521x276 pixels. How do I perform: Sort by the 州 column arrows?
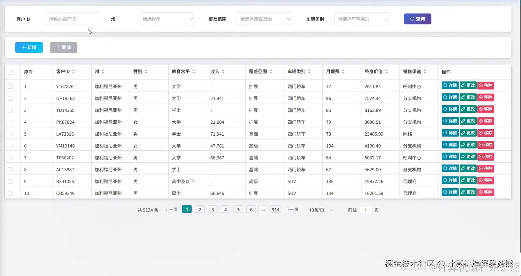[x=103, y=71]
